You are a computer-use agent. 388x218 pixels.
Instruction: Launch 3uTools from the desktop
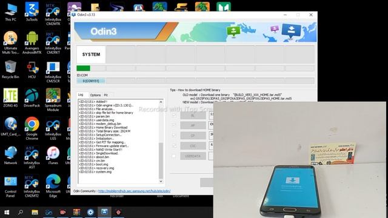32,12
